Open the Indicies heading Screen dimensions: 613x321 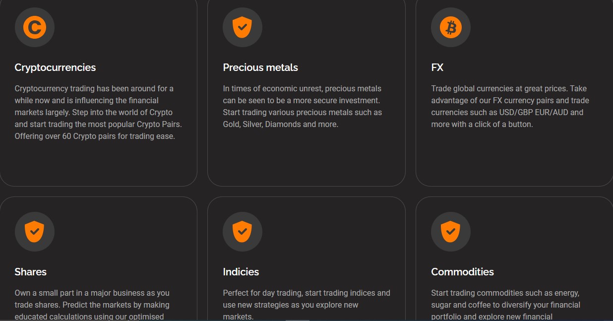click(x=241, y=272)
